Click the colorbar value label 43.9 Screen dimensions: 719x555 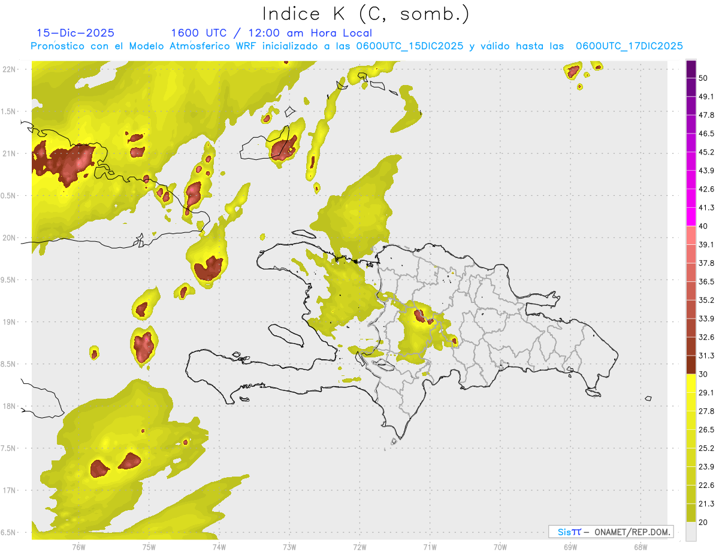pos(706,171)
